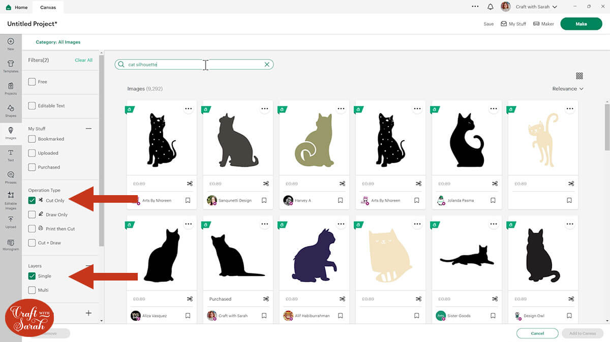Viewport: 610px width, 342px height.
Task: Select the Shapes tool
Action: click(x=11, y=110)
